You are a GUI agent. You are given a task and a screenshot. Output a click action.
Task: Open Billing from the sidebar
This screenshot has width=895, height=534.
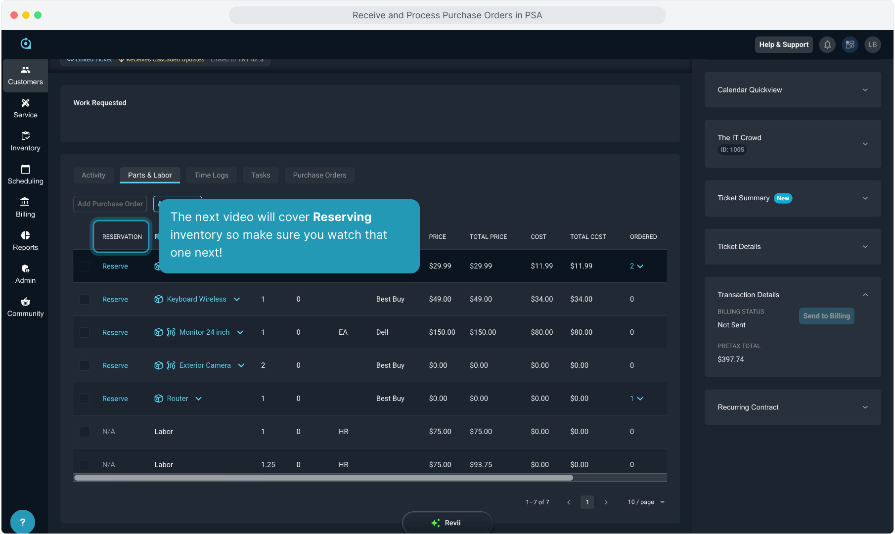pyautogui.click(x=25, y=208)
